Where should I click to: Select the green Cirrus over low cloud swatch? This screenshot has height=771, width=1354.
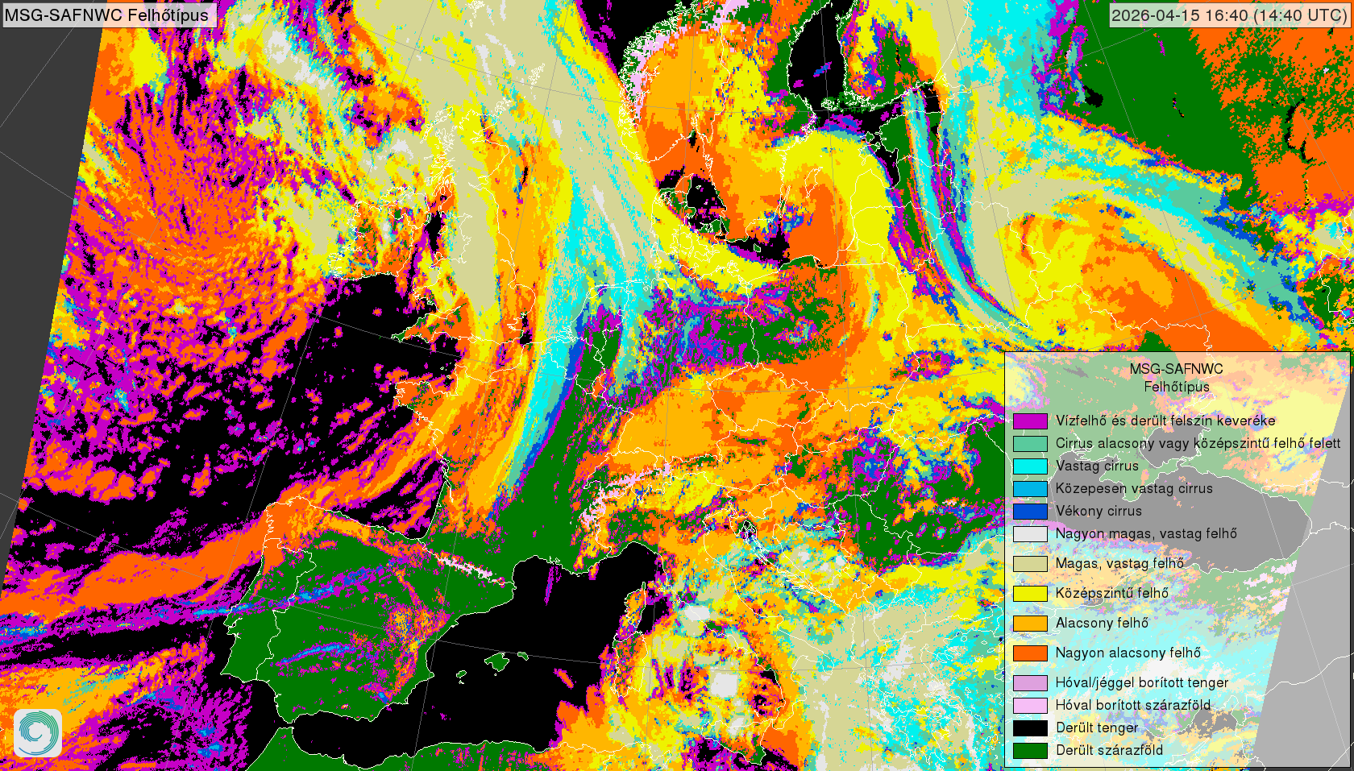click(1030, 444)
